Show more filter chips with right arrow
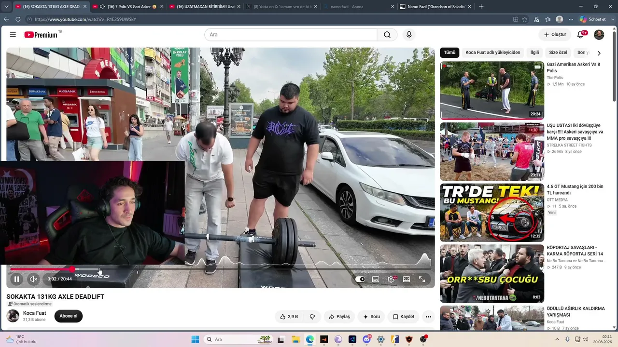Image resolution: width=618 pixels, height=347 pixels. coord(599,53)
